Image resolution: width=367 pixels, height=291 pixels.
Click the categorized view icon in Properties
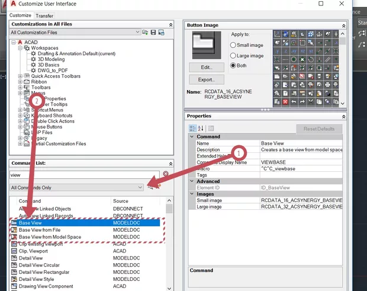tap(192, 128)
